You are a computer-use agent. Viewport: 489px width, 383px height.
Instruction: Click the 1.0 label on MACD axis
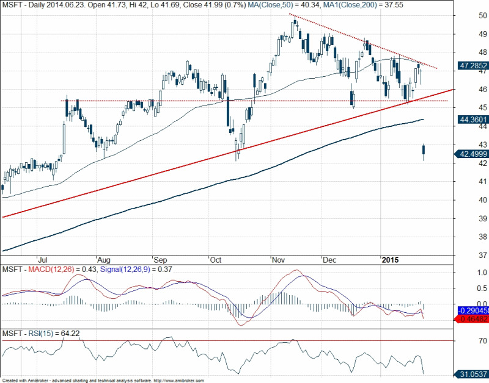point(482,273)
